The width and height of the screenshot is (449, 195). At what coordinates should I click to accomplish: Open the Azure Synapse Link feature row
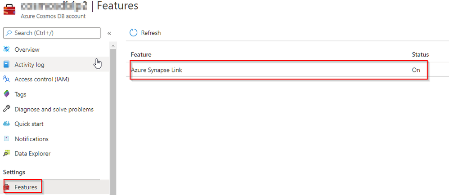157,70
